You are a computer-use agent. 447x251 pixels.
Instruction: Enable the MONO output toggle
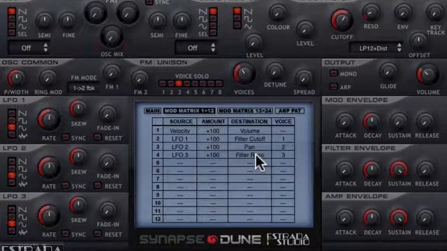(x=334, y=73)
